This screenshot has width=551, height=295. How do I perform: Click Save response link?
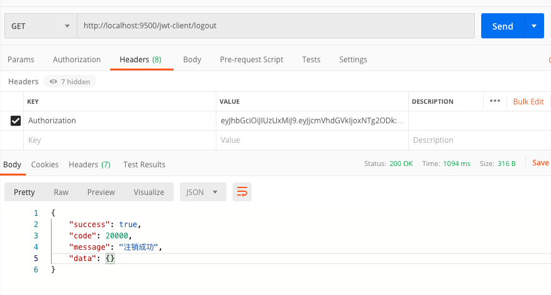click(540, 163)
